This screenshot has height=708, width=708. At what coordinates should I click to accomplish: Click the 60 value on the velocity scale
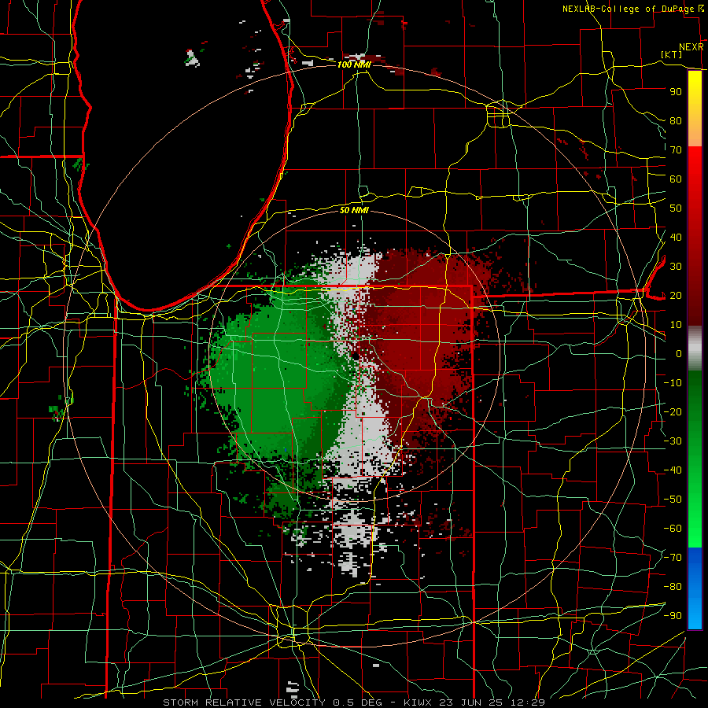676,179
